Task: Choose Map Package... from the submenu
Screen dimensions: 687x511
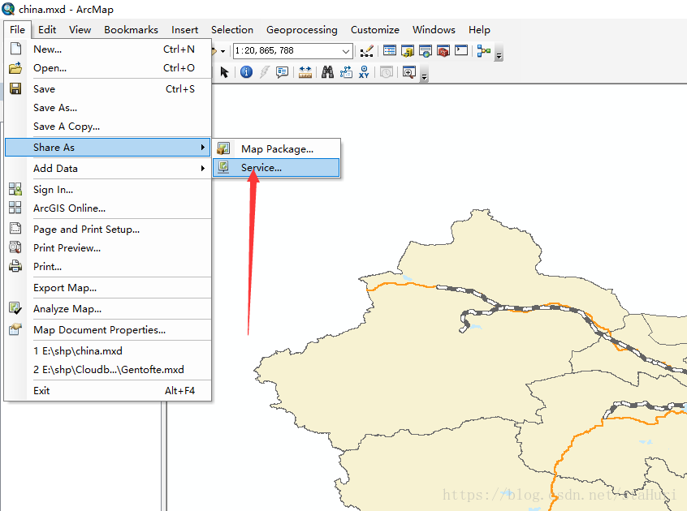Action: (x=276, y=148)
